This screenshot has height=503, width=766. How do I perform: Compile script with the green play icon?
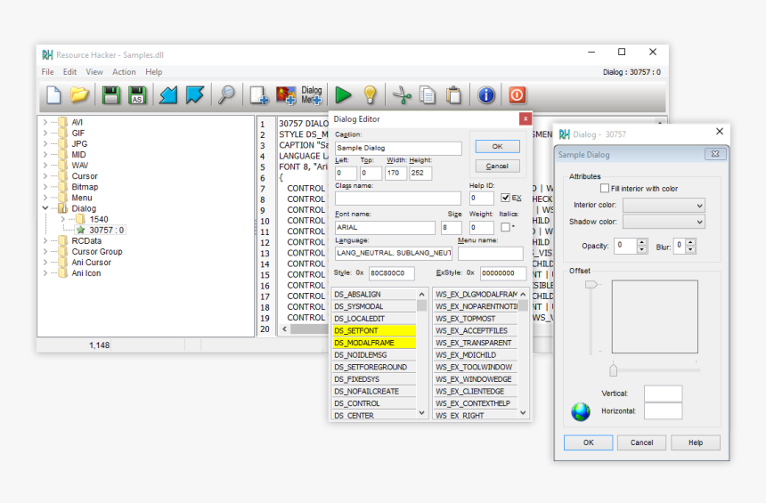[x=343, y=94]
